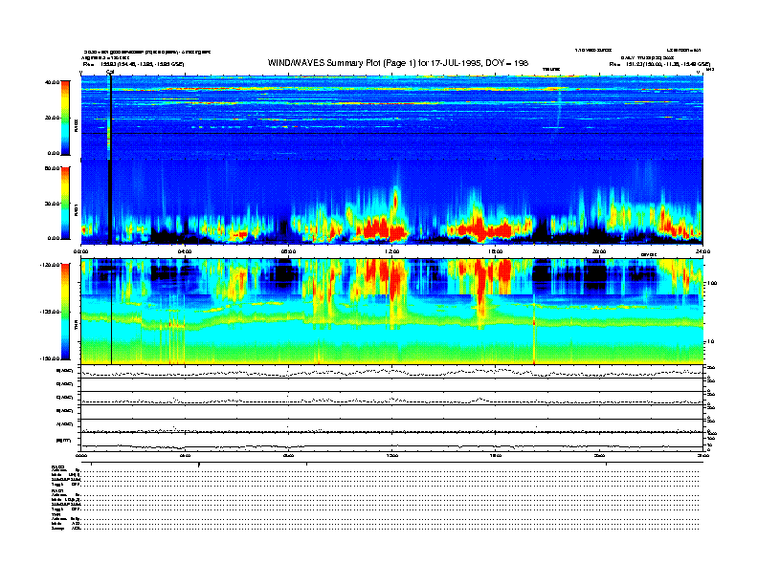Click the 04:00 tick label below RAD1 spectrogram
The image size is (758, 585).
pos(185,251)
